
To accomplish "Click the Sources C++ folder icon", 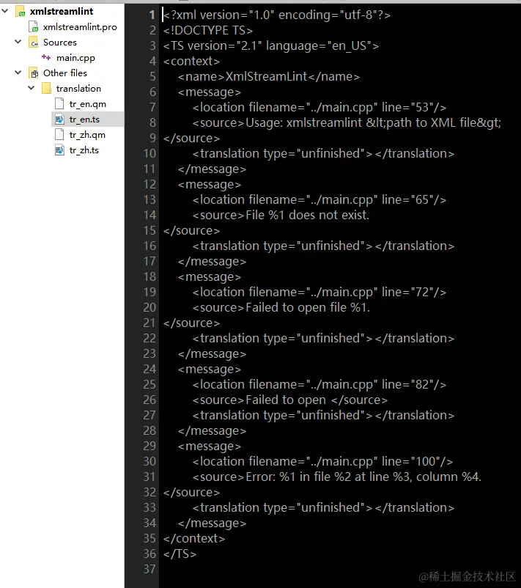I will [34, 43].
